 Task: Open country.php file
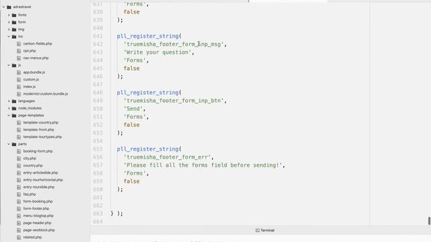point(33,166)
